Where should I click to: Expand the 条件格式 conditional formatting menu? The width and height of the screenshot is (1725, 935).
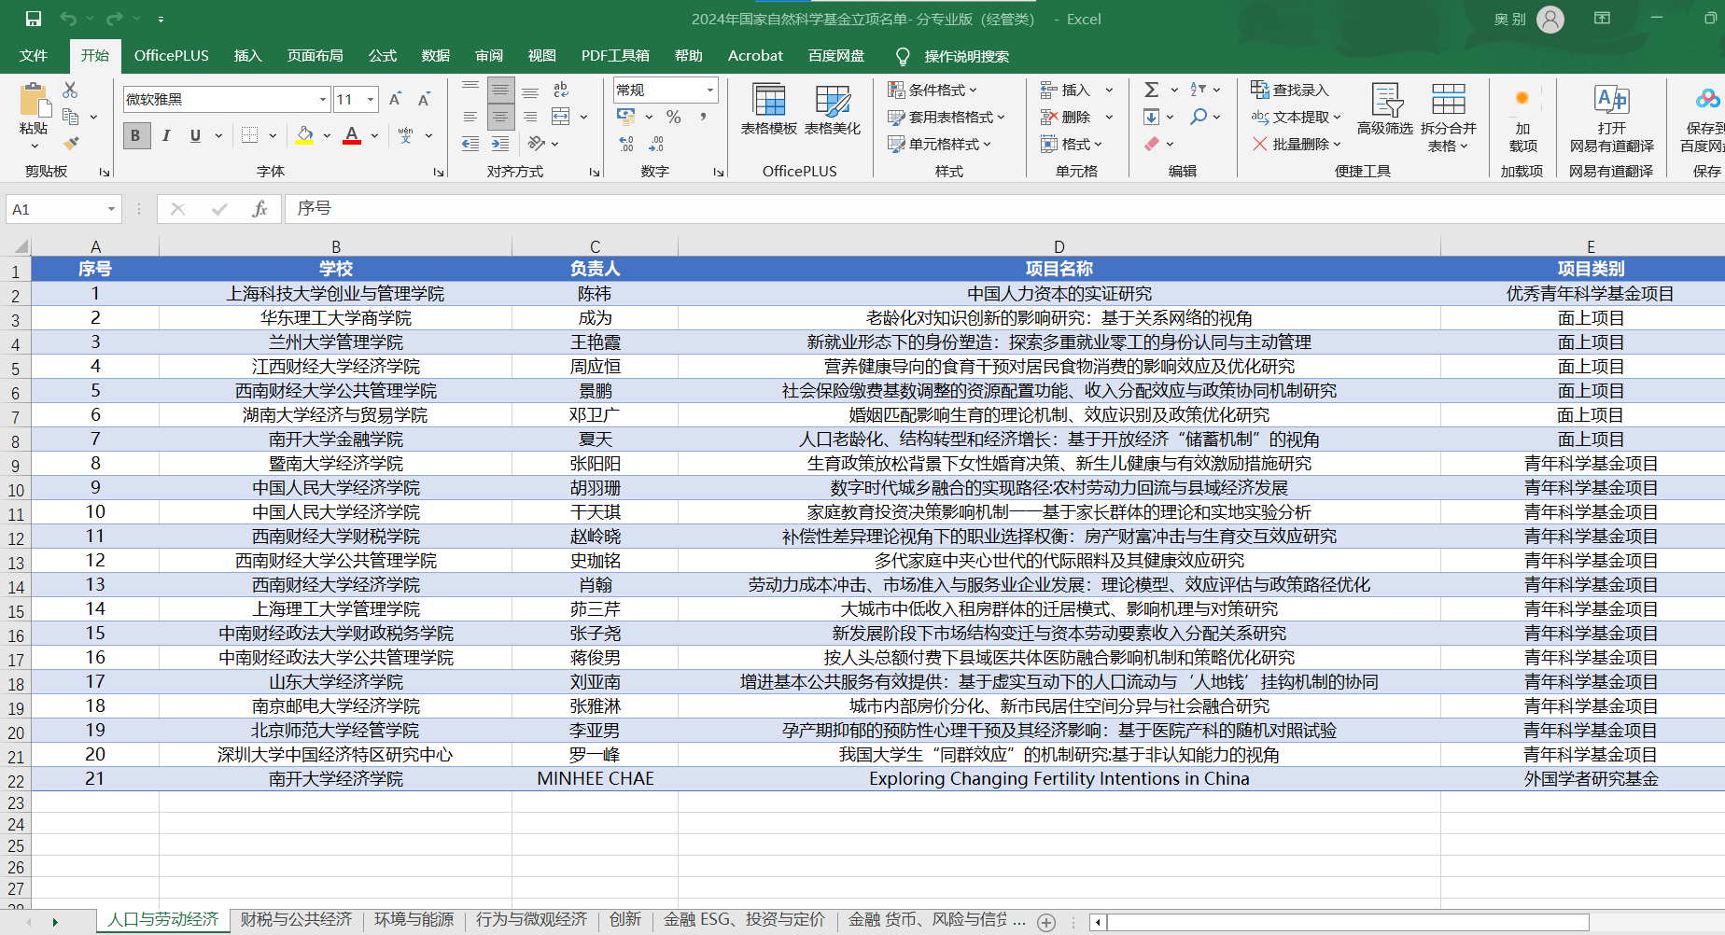933,90
